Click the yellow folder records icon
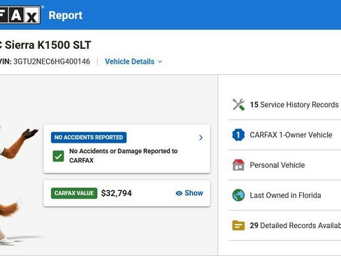The width and height of the screenshot is (341, 256). [238, 225]
